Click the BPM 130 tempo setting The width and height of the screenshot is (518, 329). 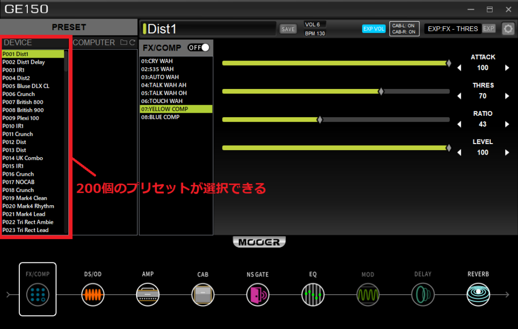[x=315, y=33]
